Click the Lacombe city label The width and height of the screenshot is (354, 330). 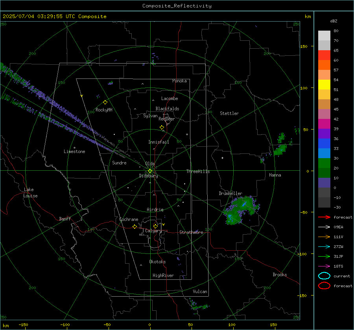(170, 98)
